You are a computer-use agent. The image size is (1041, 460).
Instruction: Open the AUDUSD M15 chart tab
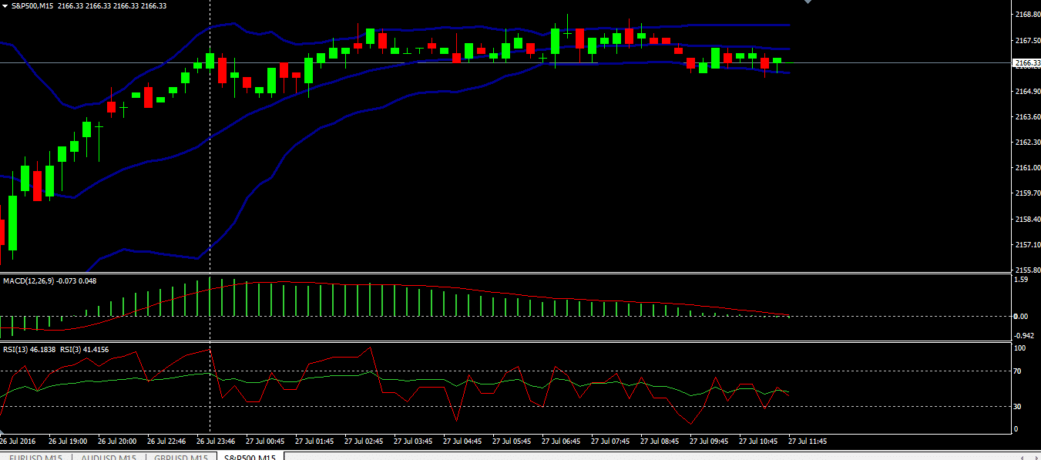pyautogui.click(x=109, y=458)
